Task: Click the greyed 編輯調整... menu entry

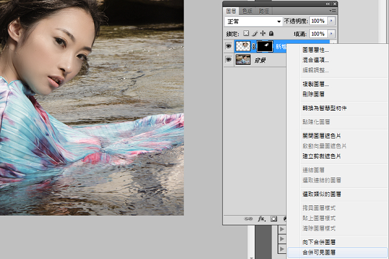Action: coord(316,71)
